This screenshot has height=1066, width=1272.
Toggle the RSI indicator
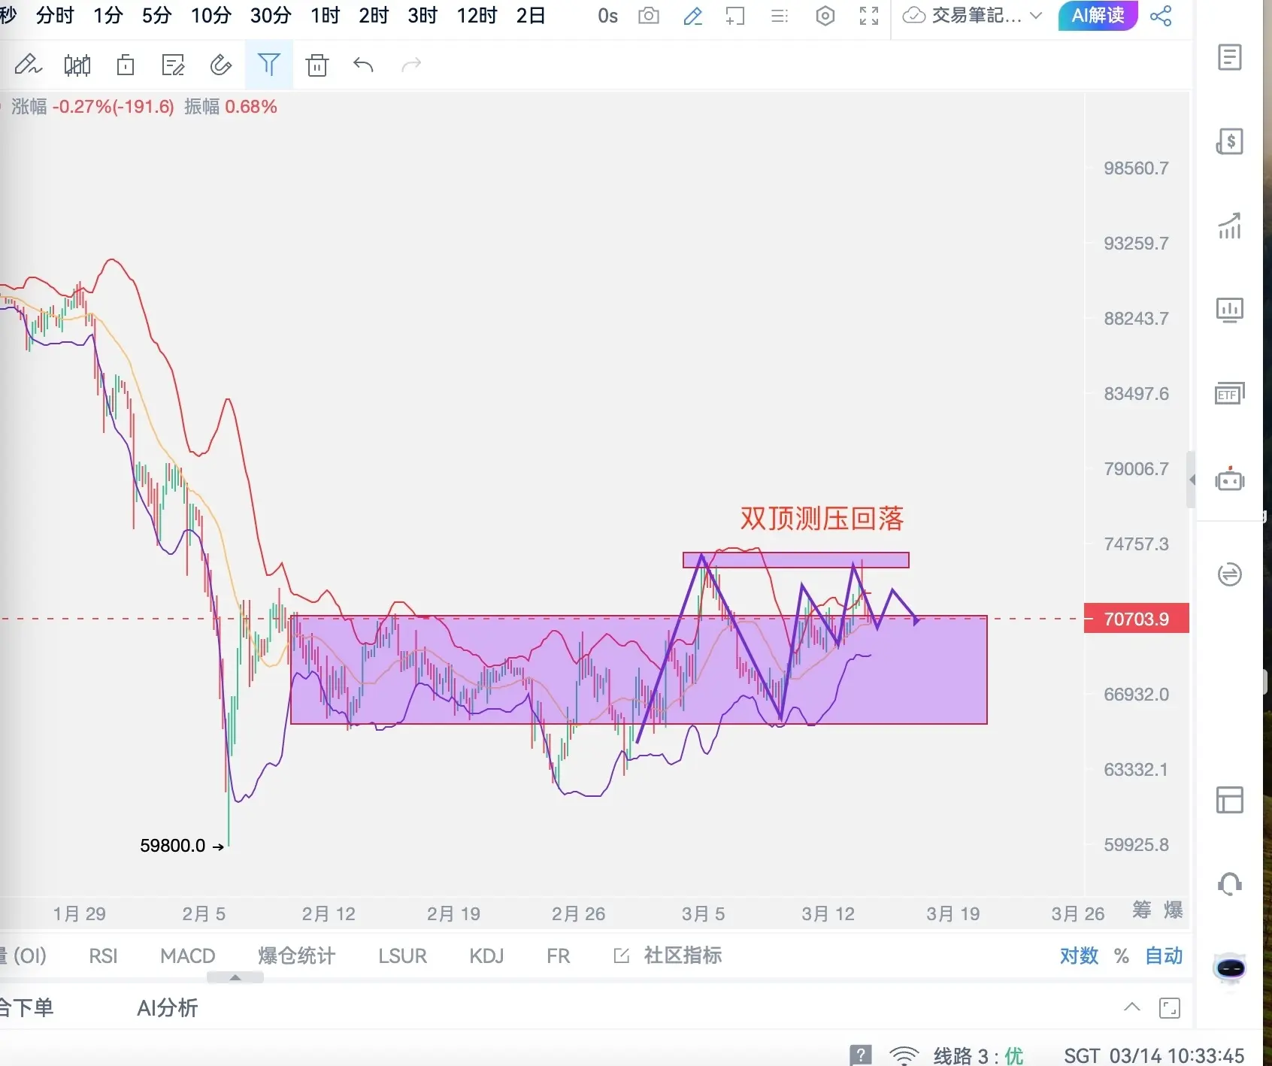[x=103, y=955]
